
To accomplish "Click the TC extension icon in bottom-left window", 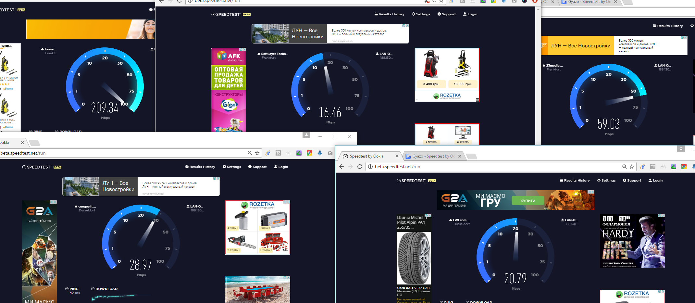I will pos(278,153).
